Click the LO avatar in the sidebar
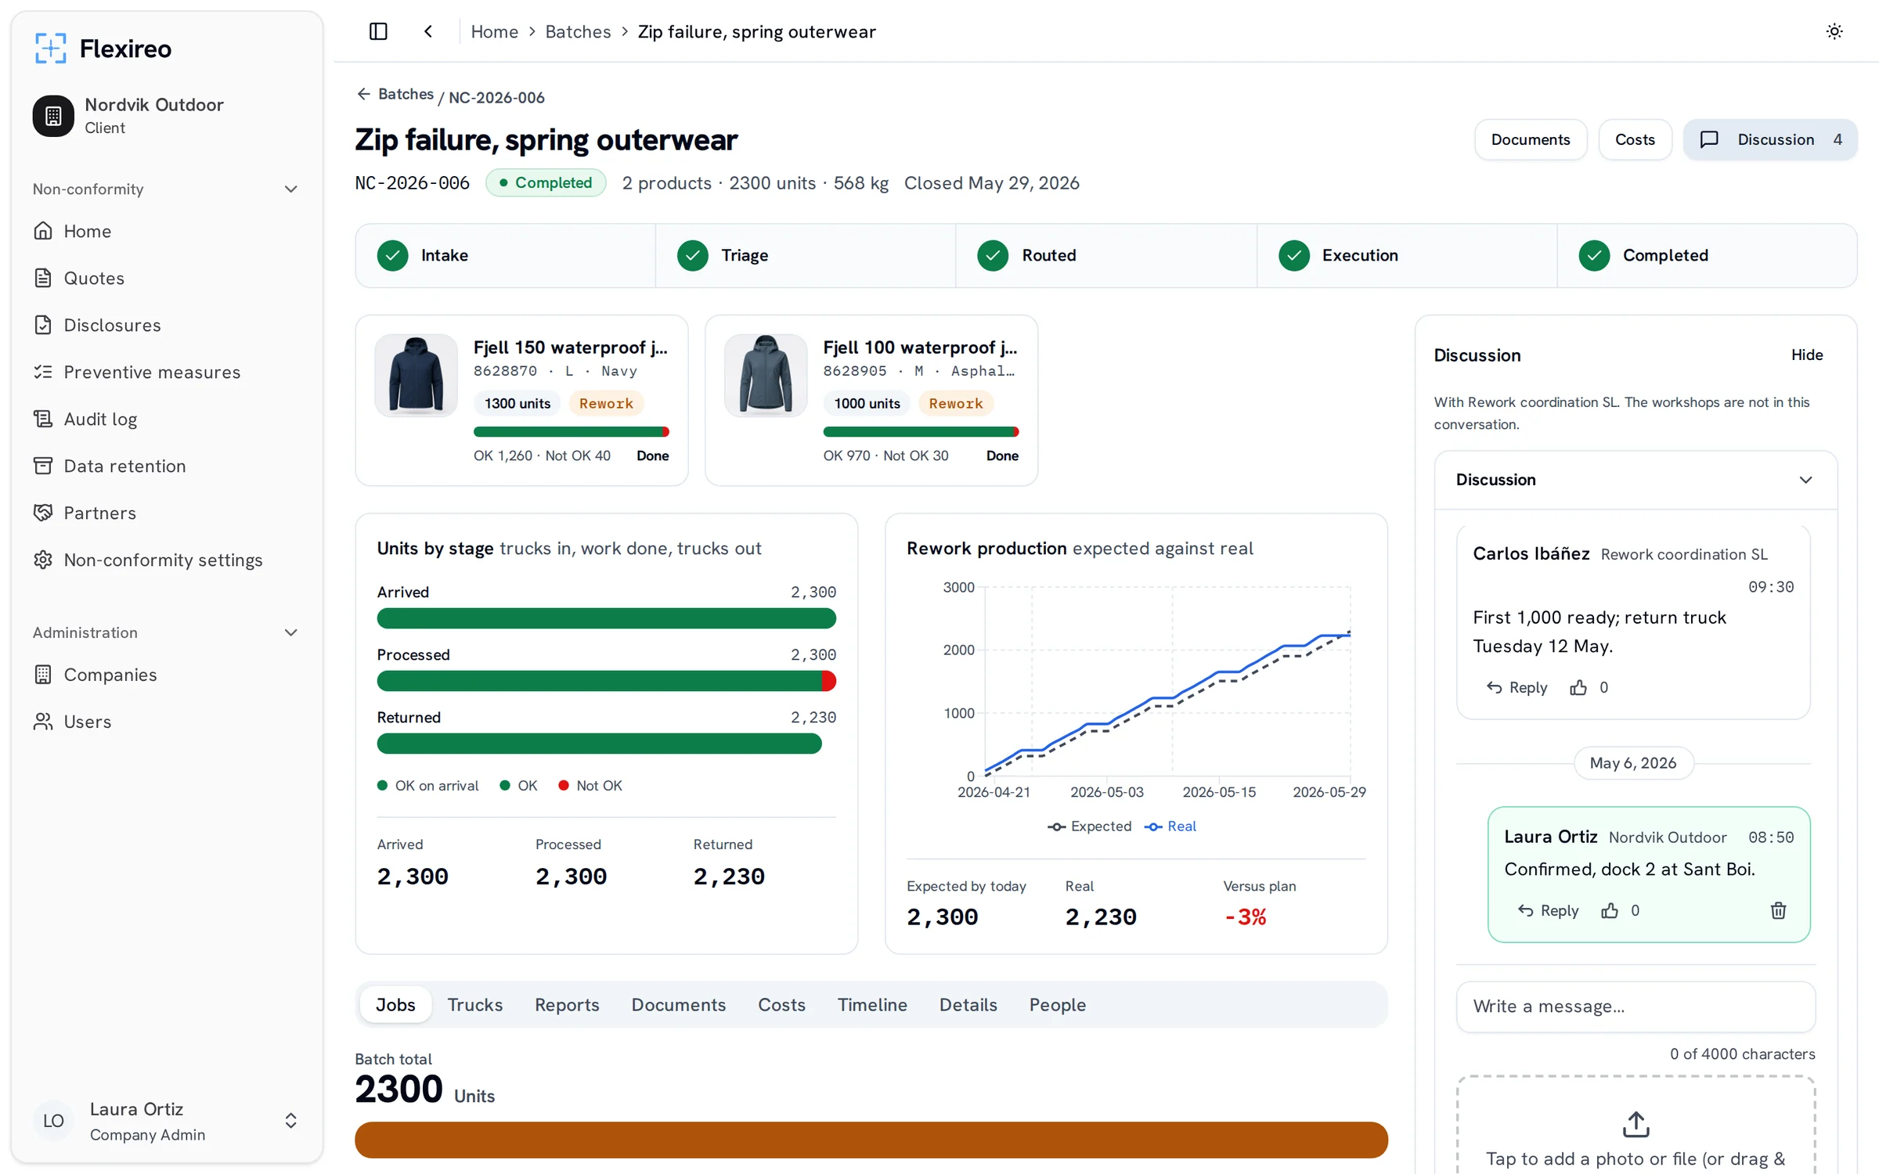The image size is (1879, 1174). [x=53, y=1121]
